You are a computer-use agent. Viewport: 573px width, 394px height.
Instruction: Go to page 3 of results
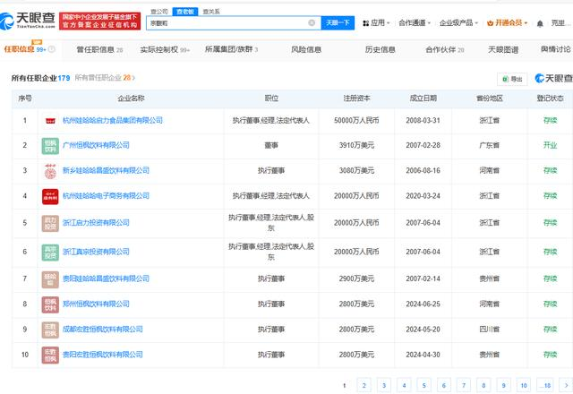tap(384, 385)
